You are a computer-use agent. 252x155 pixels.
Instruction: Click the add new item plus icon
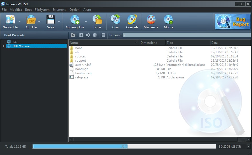(81, 35)
